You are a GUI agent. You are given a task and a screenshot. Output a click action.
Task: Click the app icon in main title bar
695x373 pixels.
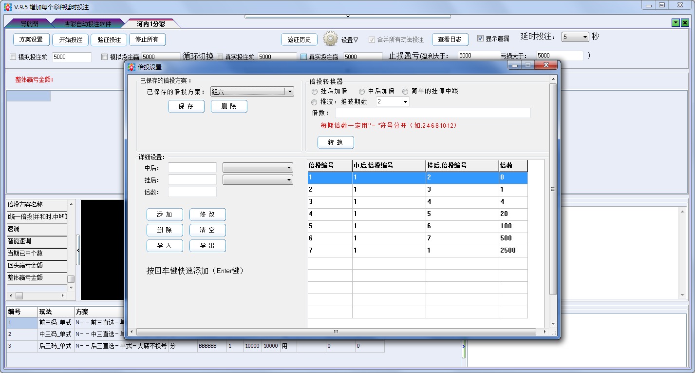coord(7,7)
